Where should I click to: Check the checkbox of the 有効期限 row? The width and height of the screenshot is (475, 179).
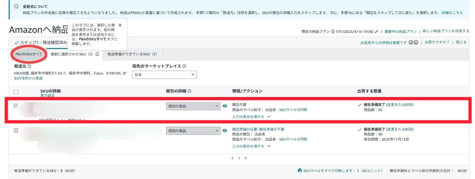coord(16,131)
